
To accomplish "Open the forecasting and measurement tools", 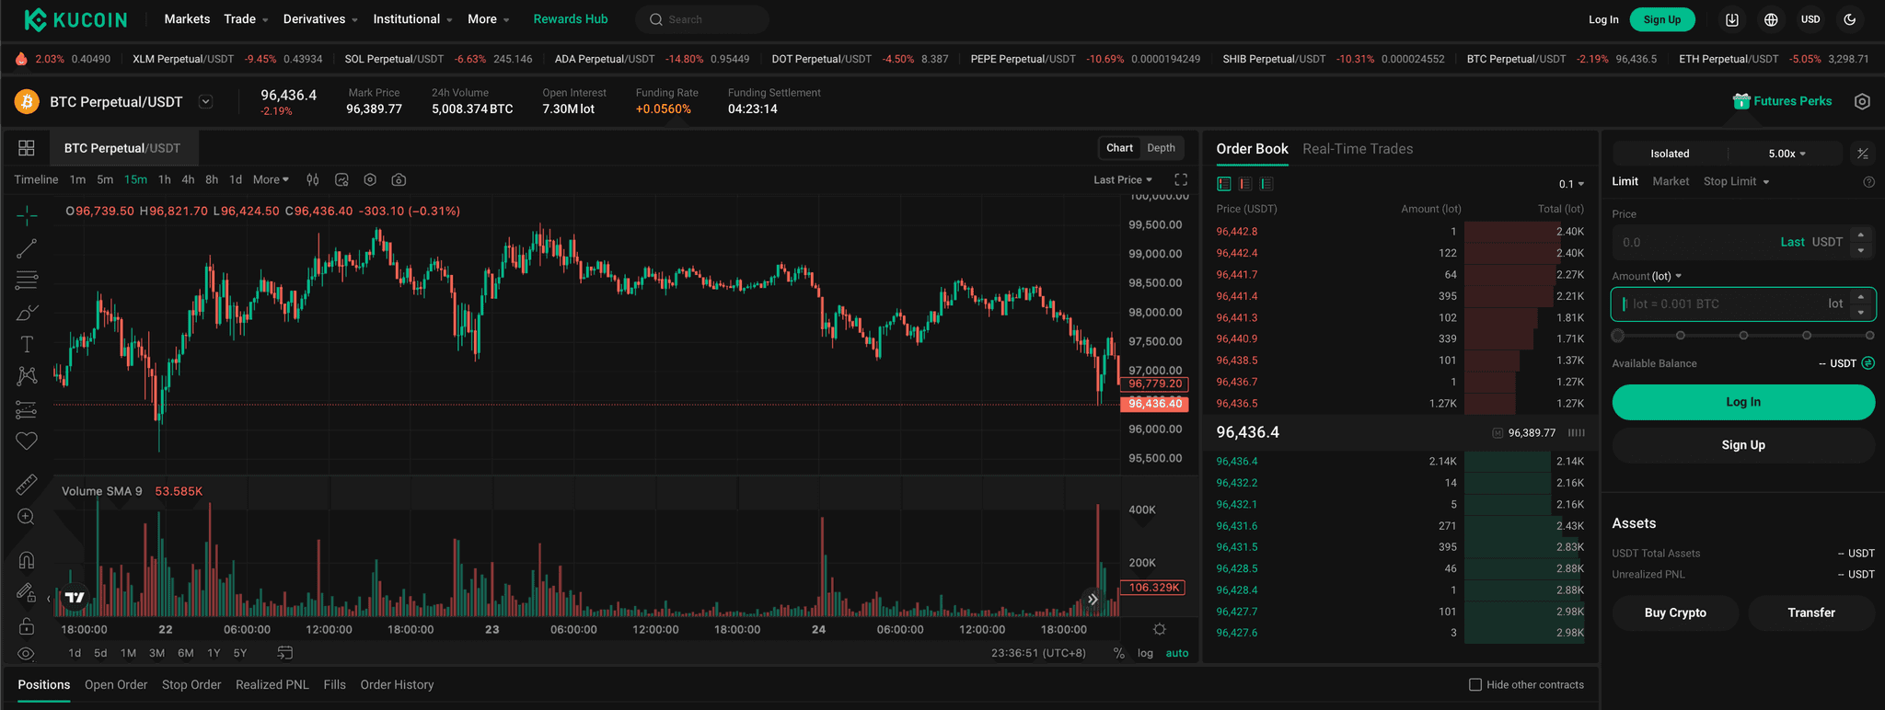I will tap(27, 409).
